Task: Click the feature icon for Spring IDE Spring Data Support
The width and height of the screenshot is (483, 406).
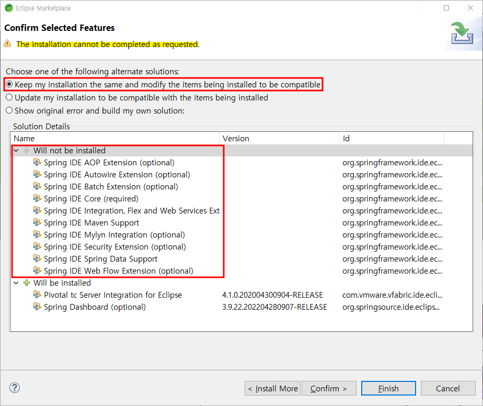Action: (37, 258)
